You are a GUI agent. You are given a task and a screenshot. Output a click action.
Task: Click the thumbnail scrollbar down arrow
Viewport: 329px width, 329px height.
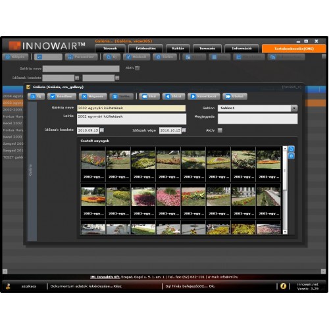click(x=285, y=232)
